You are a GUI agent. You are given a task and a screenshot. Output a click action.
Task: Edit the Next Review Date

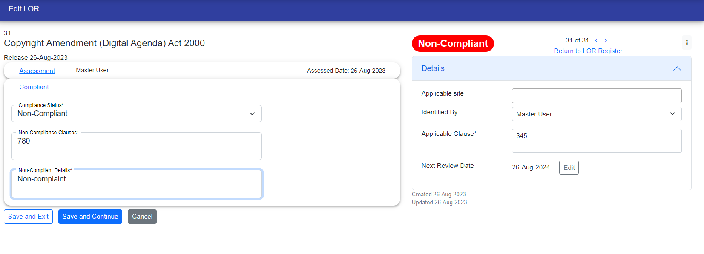click(x=569, y=168)
